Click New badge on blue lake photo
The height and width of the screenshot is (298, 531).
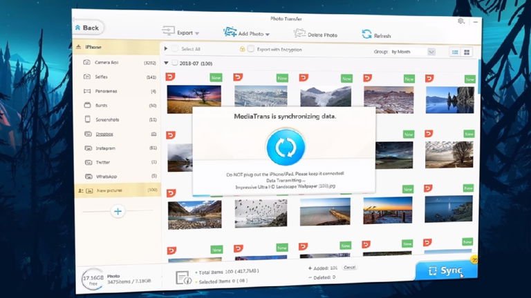pyautogui.click(x=469, y=79)
